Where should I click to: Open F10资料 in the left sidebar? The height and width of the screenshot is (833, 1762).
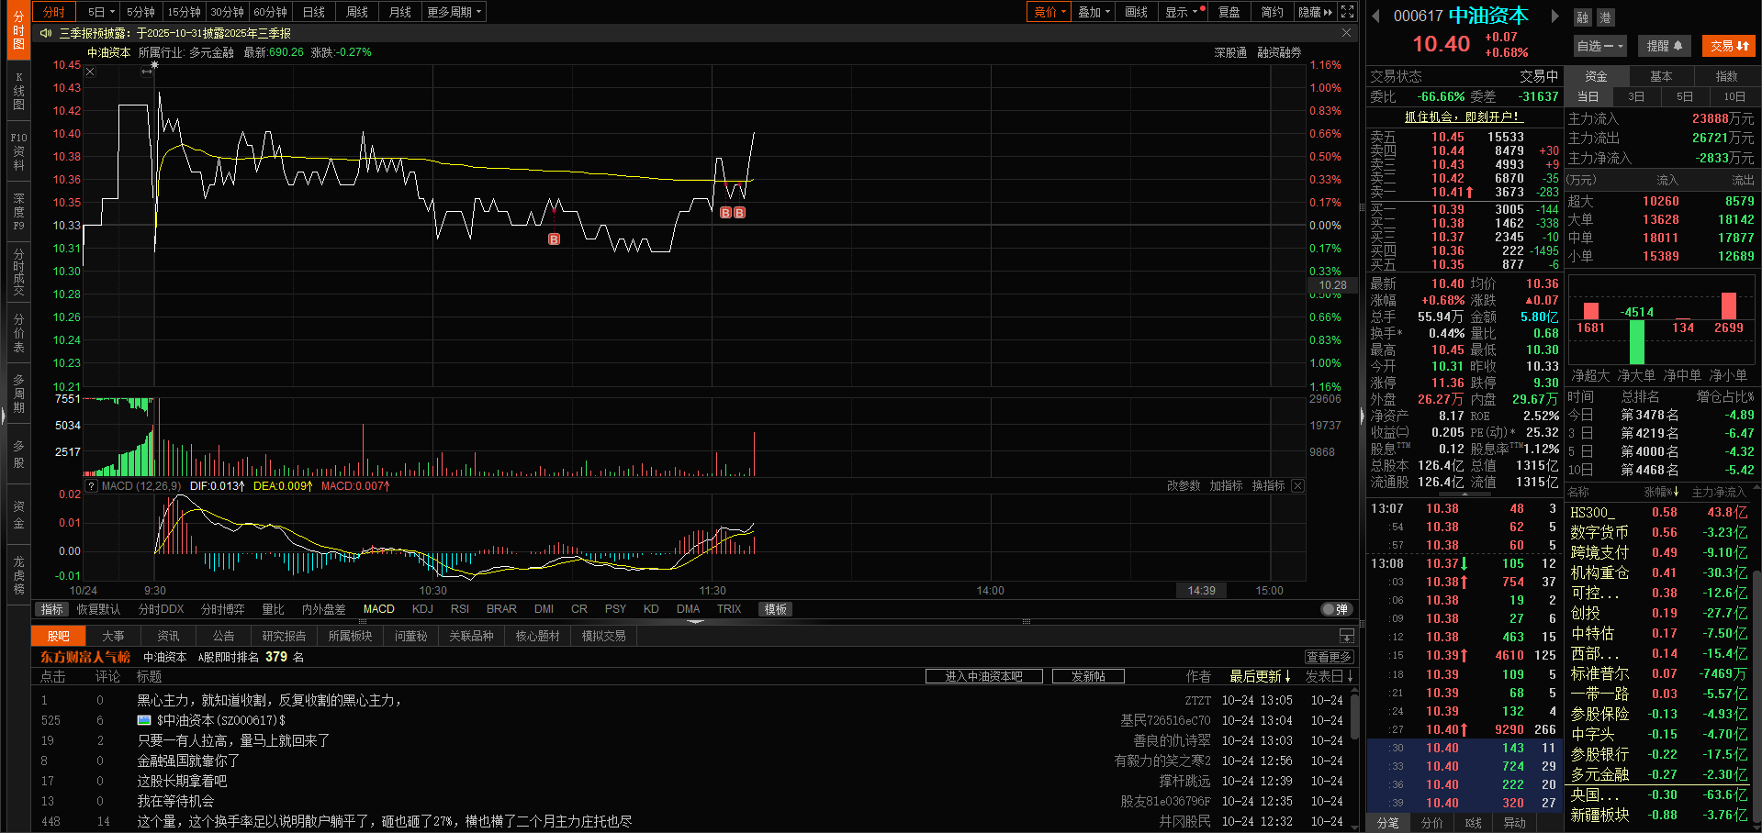(x=18, y=151)
